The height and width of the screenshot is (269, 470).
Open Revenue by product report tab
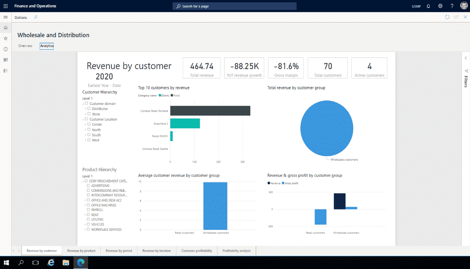81,251
